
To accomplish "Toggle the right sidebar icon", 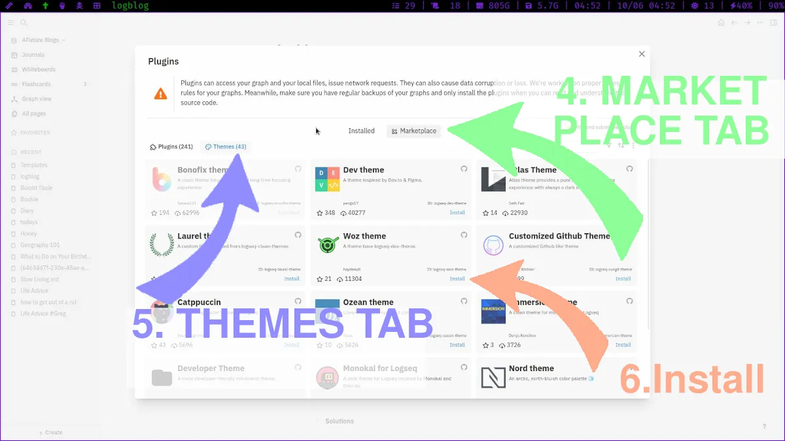I will click(773, 22).
